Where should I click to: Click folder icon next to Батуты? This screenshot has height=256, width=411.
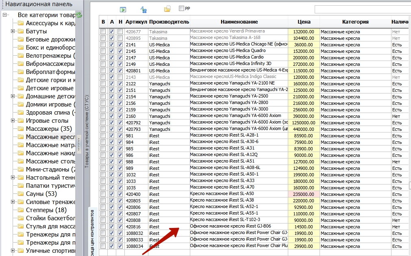coord(21,31)
